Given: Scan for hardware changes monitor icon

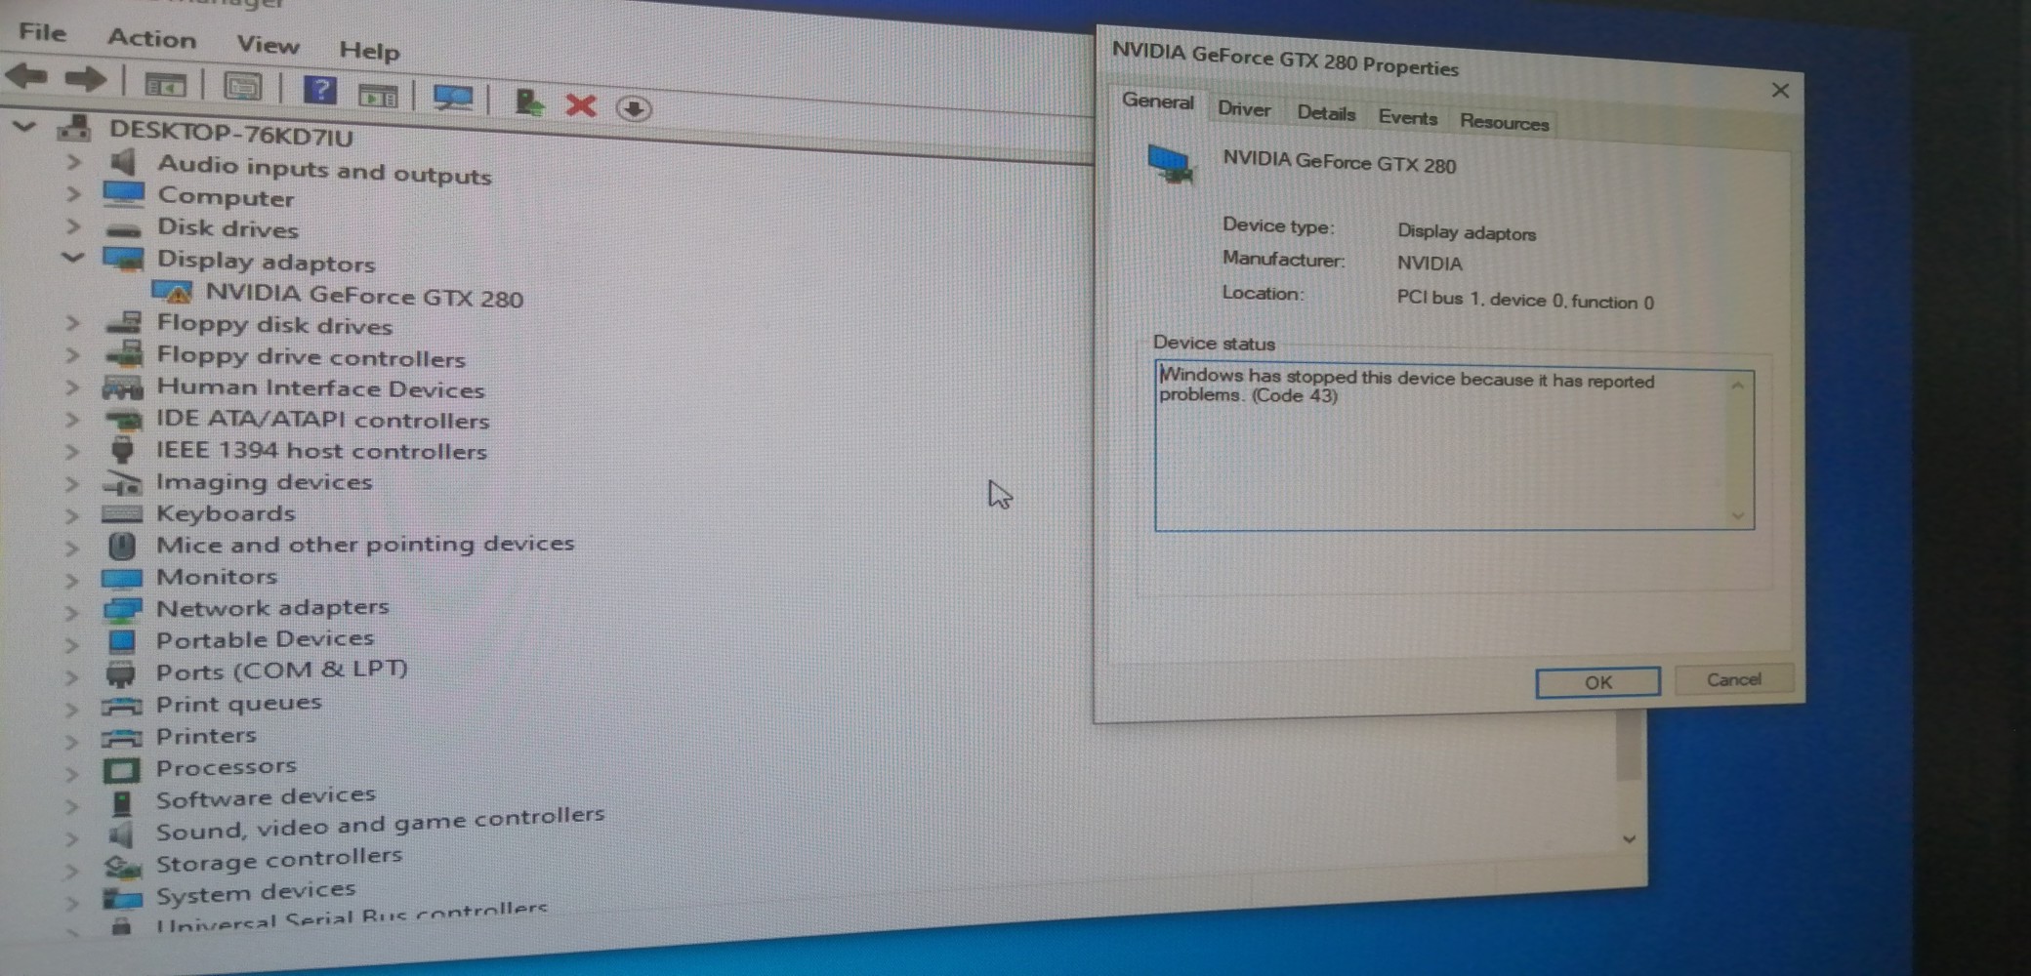Looking at the screenshot, I should (x=452, y=98).
